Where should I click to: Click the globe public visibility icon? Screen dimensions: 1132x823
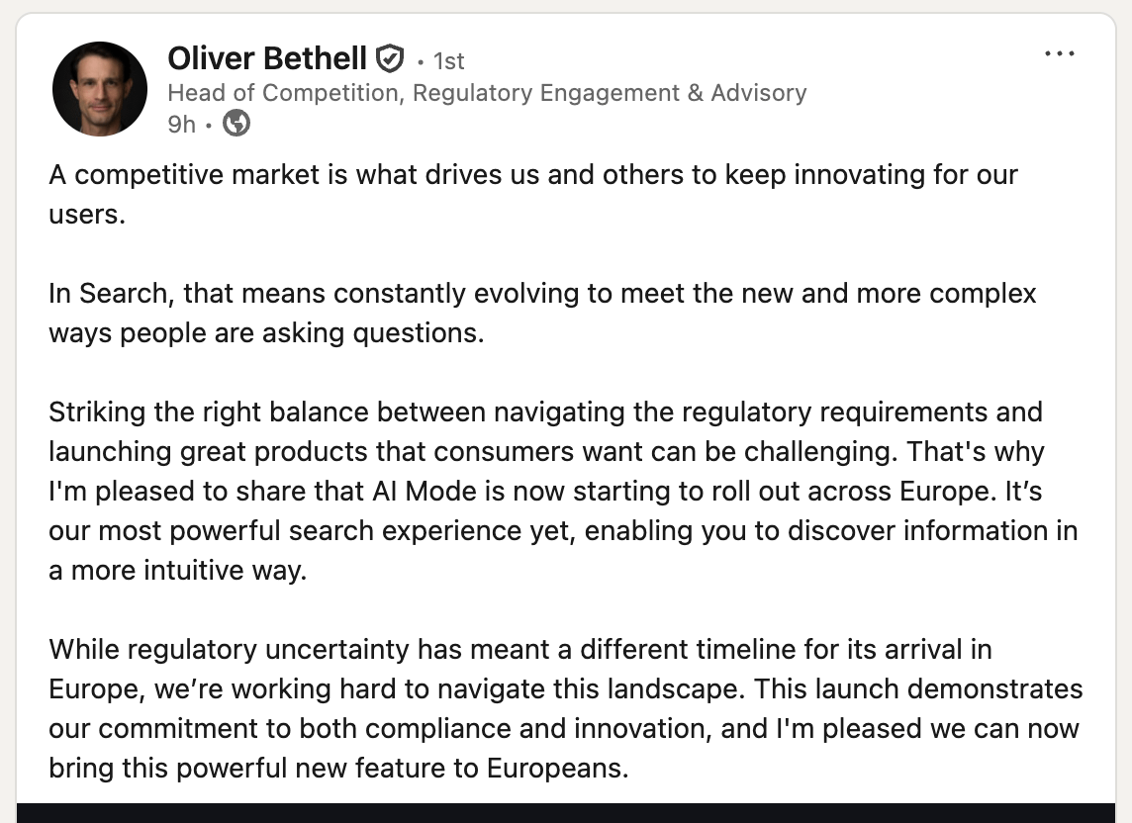(236, 124)
